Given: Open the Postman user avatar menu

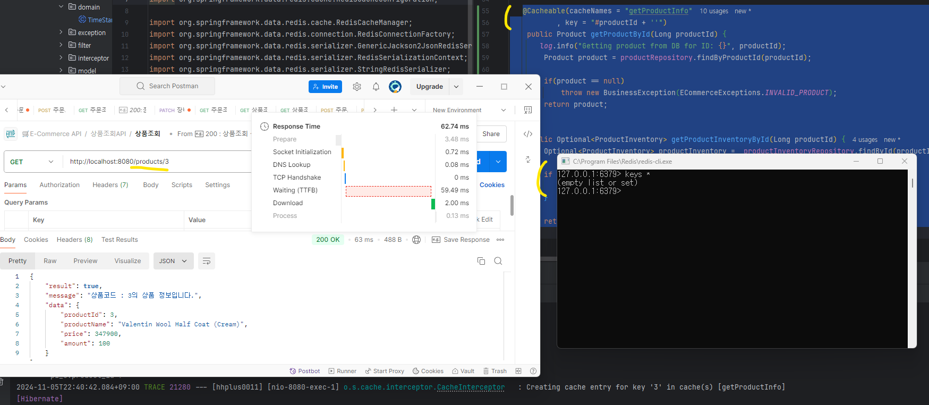Looking at the screenshot, I should point(395,87).
